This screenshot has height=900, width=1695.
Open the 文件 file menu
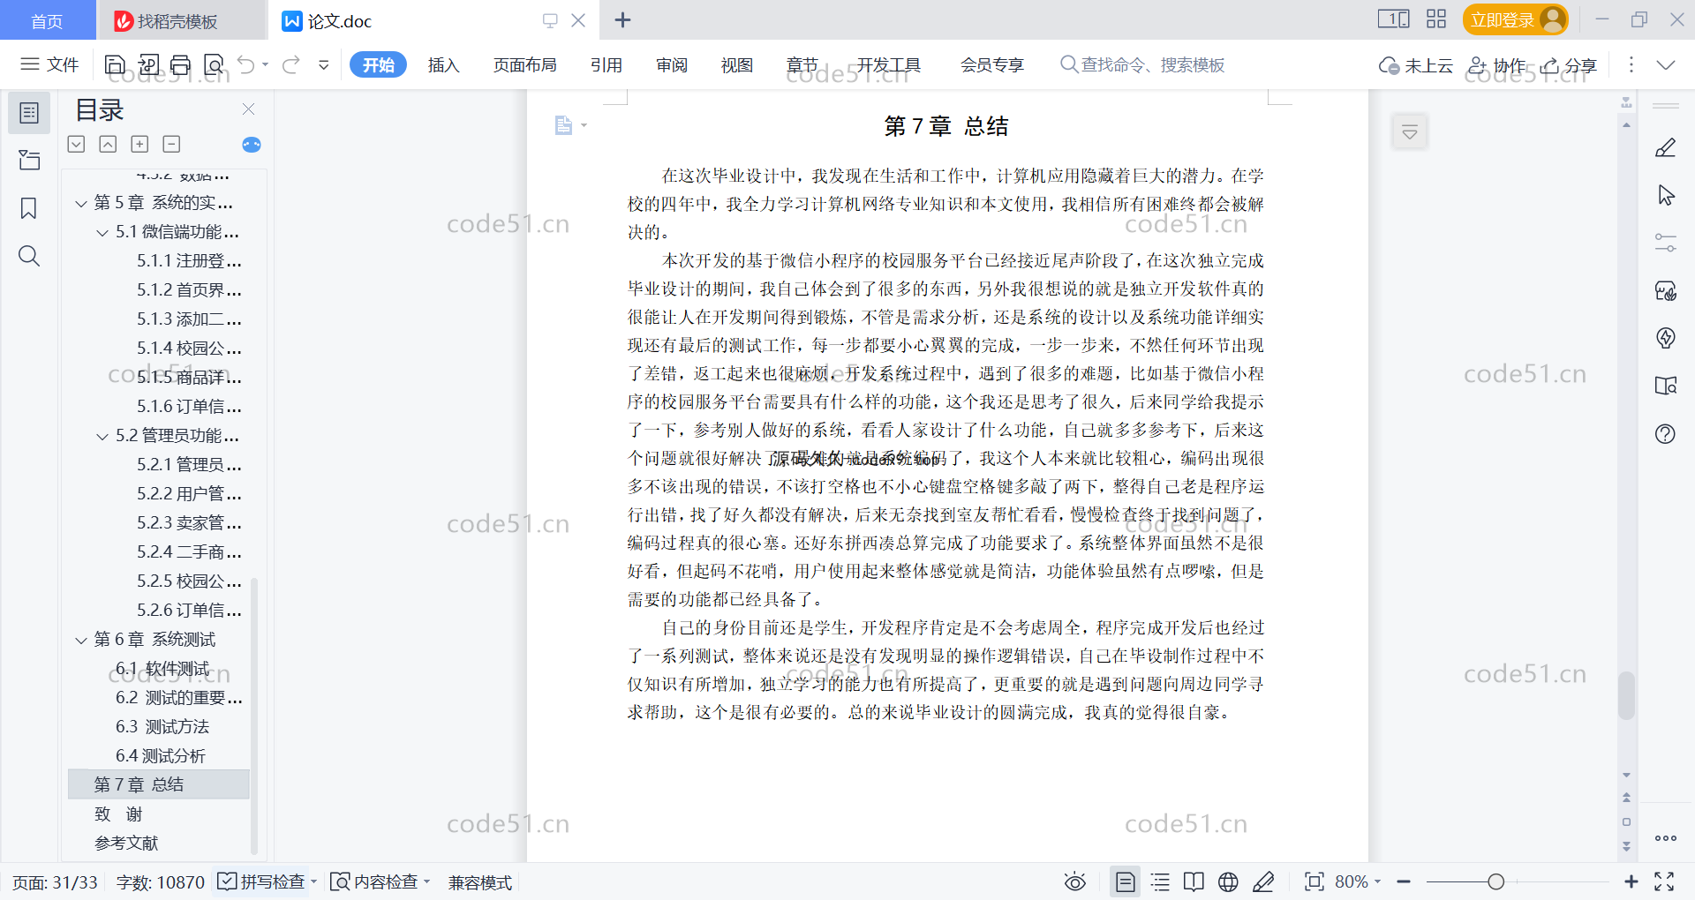point(50,64)
